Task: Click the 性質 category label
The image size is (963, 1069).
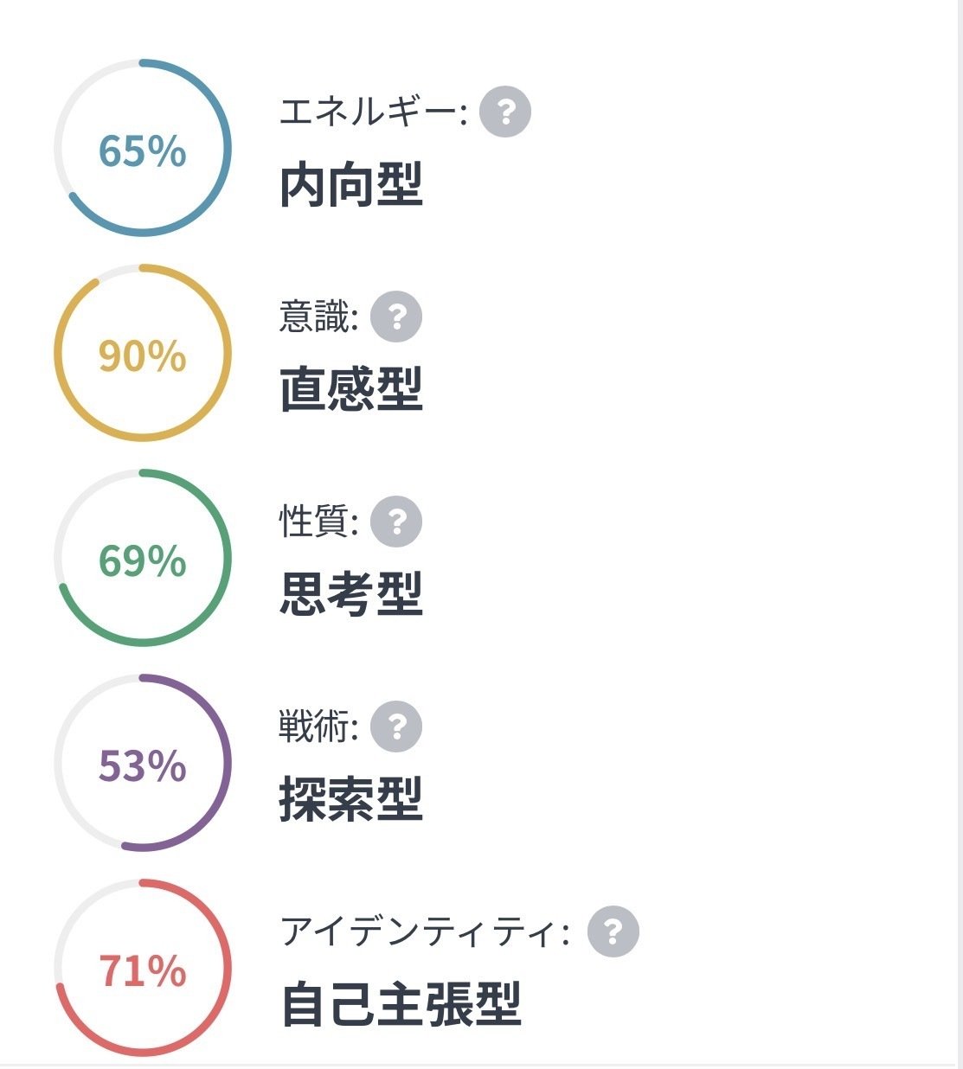Action: [x=317, y=522]
